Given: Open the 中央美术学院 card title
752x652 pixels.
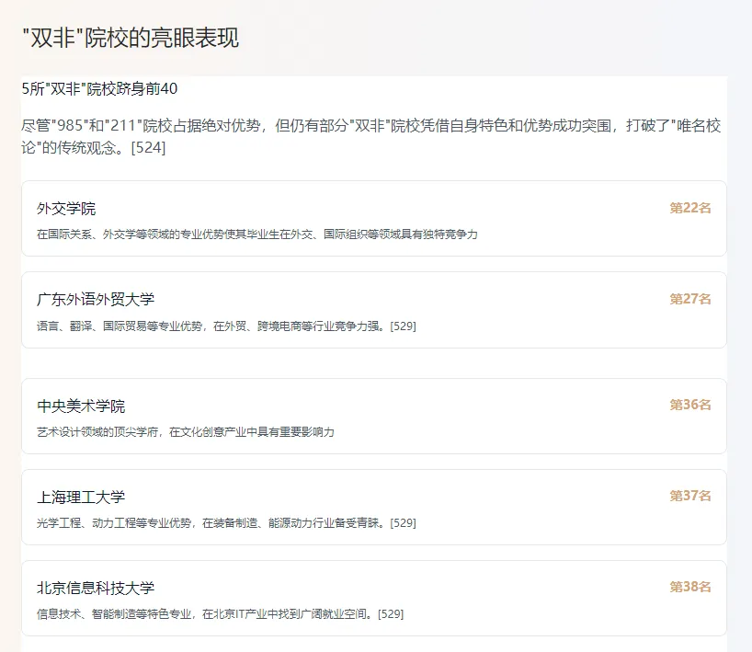Looking at the screenshot, I should tap(81, 406).
